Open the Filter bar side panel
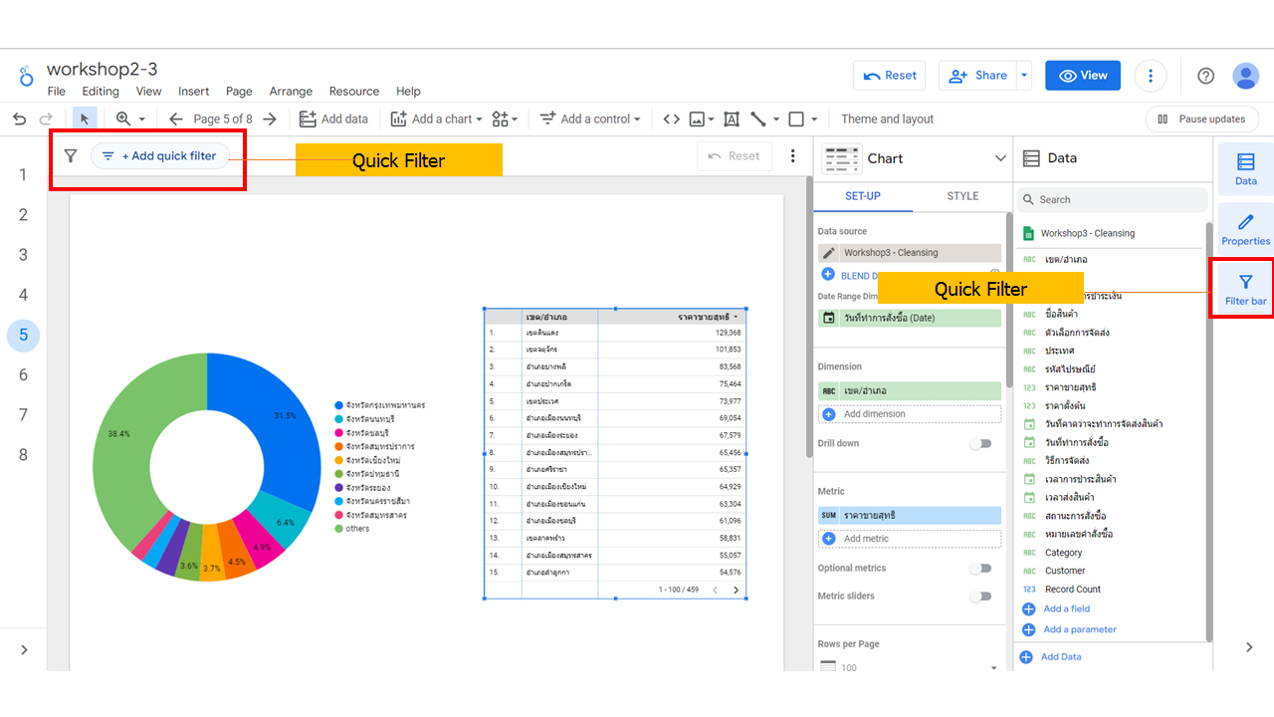Viewport: 1274px width, 717px height. (1245, 289)
